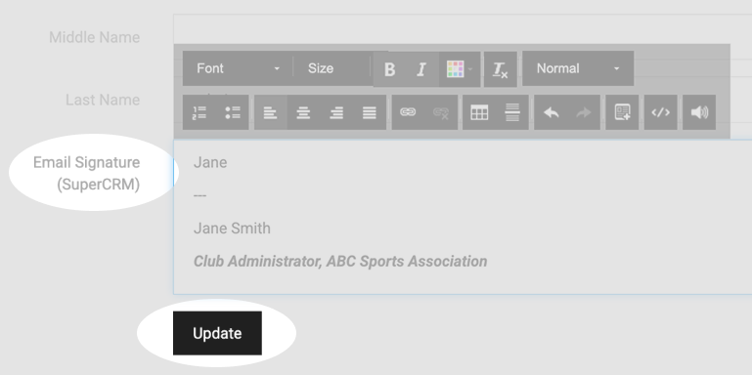Align text right
The width and height of the screenshot is (752, 375).
tap(336, 112)
